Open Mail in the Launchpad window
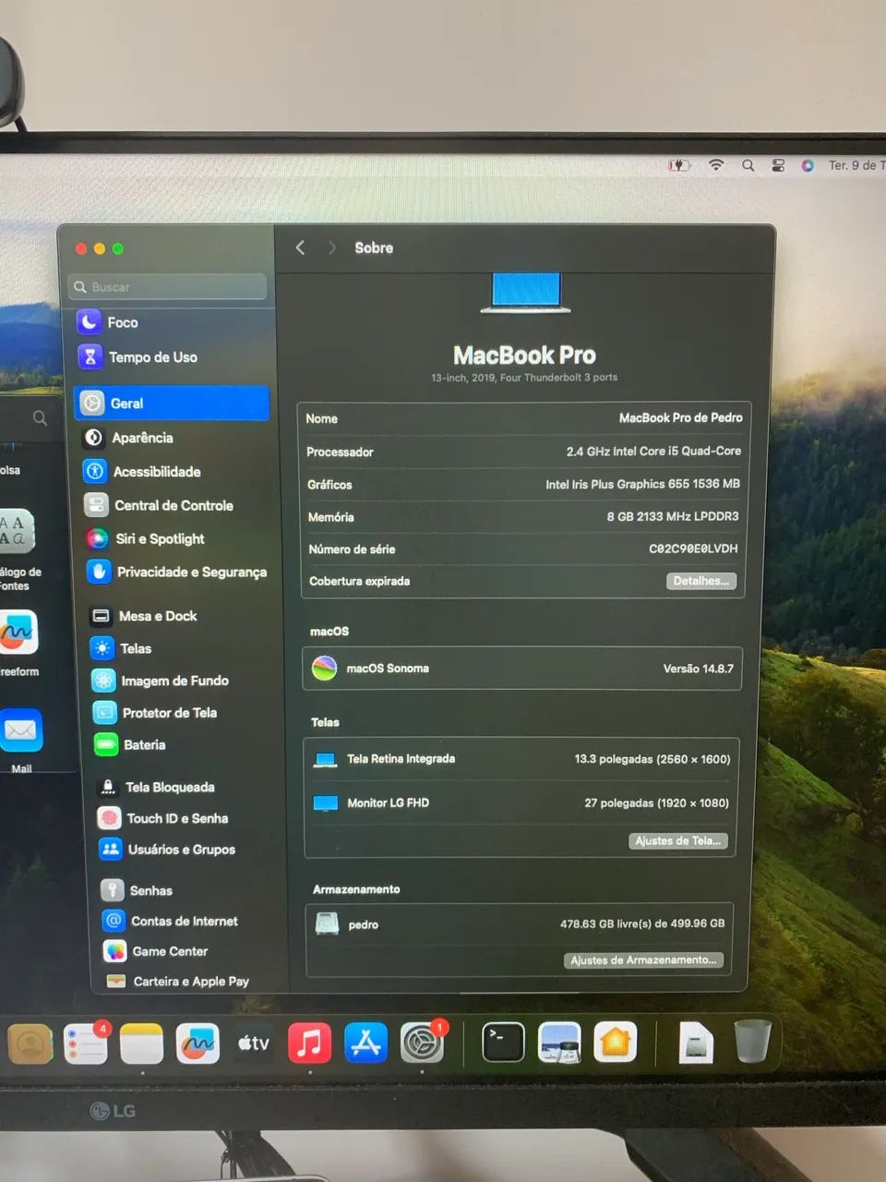This screenshot has height=1182, width=886. tap(20, 731)
